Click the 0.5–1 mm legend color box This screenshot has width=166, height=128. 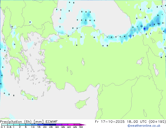[x=10, y=125]
